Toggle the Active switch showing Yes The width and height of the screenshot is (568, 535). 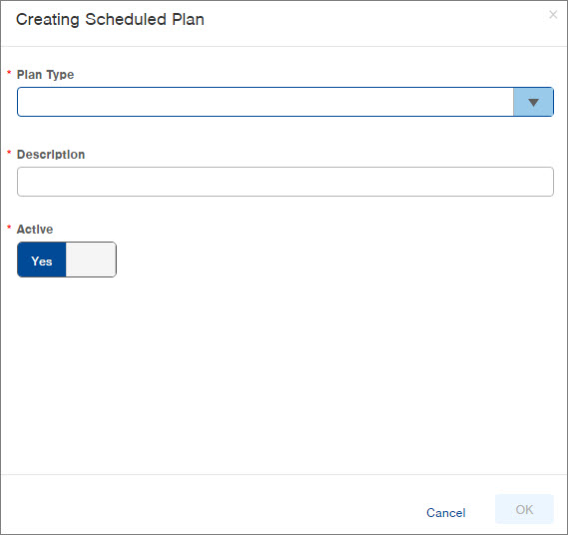click(x=67, y=260)
